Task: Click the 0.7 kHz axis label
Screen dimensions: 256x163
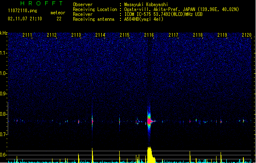Action: tap(3, 134)
